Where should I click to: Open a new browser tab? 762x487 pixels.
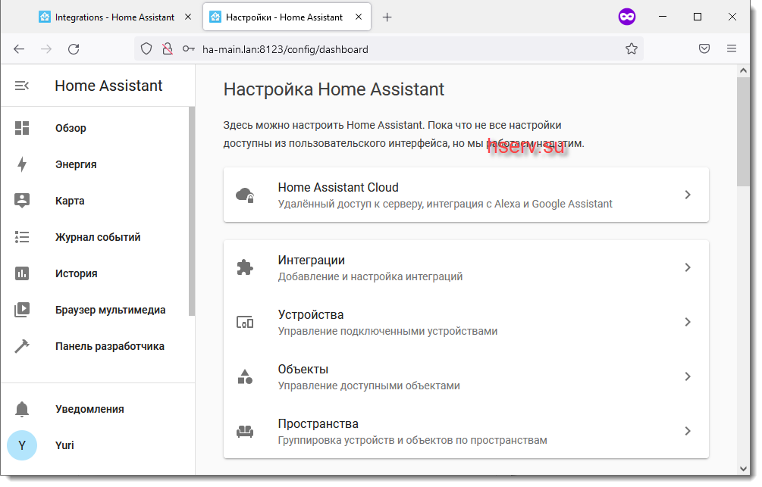point(387,17)
